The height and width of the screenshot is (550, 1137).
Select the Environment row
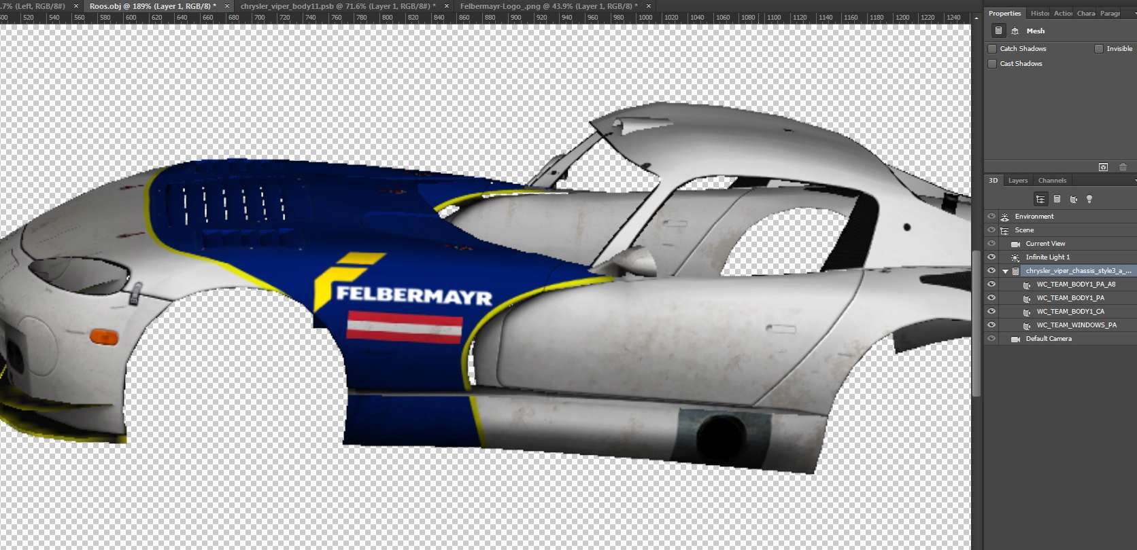1060,217
